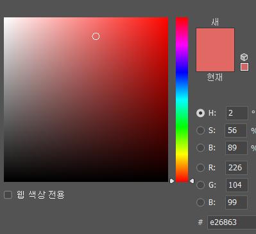
Task: Click the 새 label above the preview swatch
Action: 215,22
